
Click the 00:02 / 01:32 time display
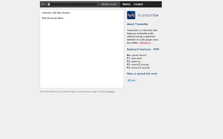click(x=109, y=5)
